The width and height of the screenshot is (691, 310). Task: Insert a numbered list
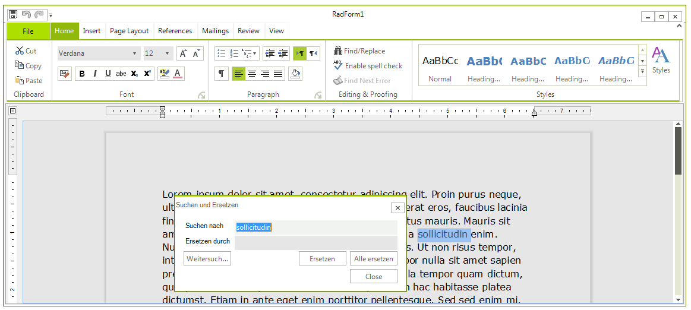click(x=235, y=53)
